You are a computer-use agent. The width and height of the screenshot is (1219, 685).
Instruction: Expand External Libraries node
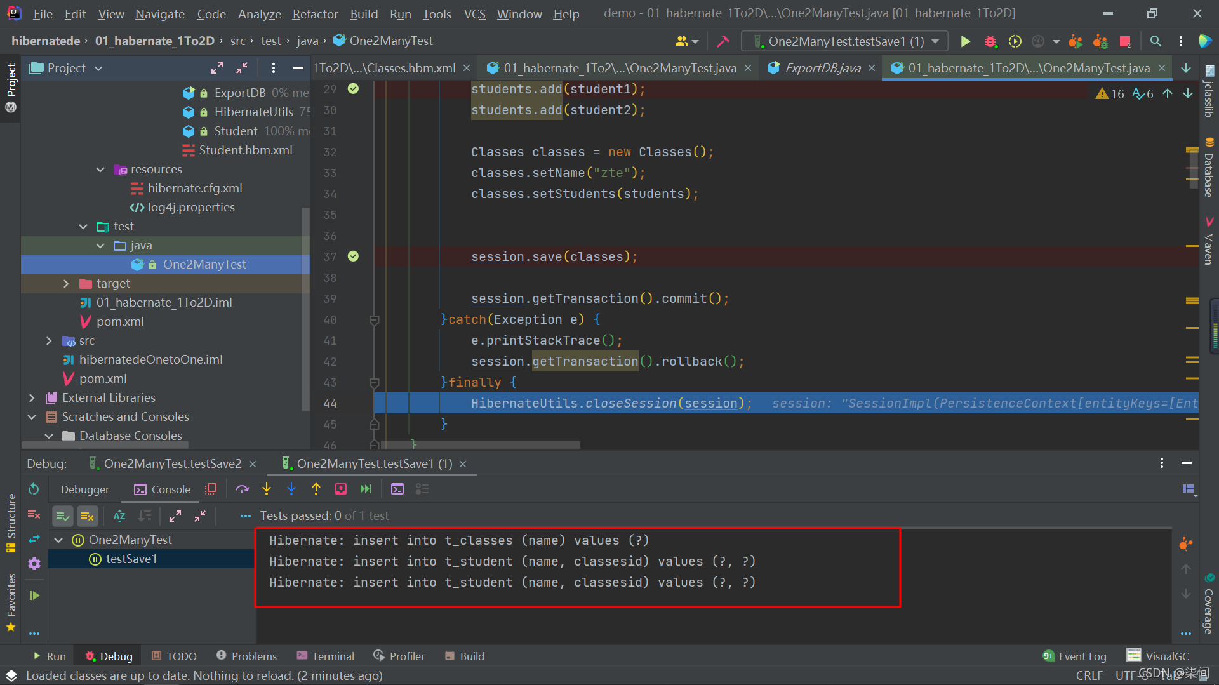(32, 398)
